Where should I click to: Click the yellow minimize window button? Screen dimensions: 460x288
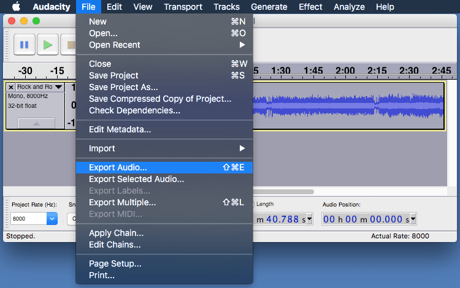click(24, 21)
